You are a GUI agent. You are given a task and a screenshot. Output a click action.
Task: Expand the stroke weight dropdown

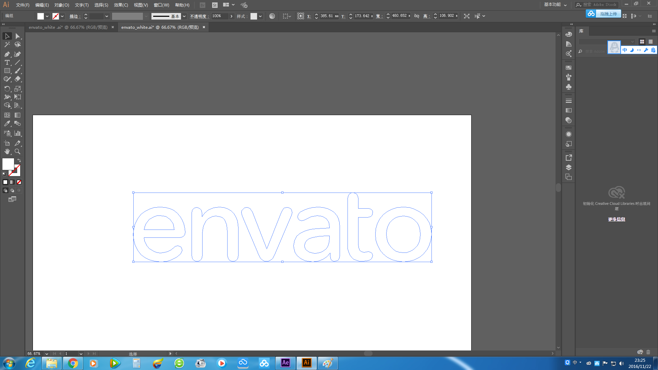107,16
